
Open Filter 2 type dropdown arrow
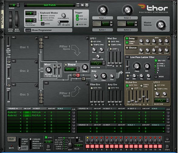click(46, 83)
